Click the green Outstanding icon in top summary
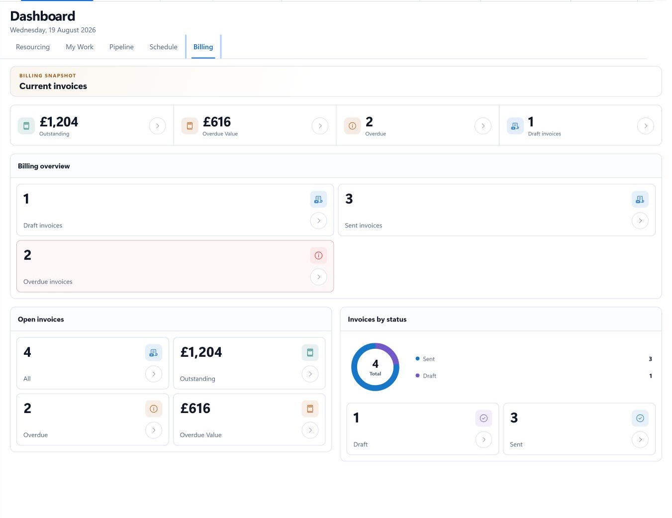The image size is (672, 518). tap(26, 126)
